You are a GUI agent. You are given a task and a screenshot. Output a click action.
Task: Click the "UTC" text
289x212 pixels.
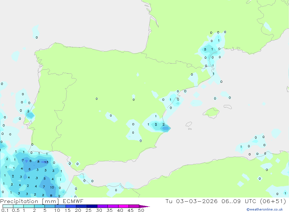251,201
